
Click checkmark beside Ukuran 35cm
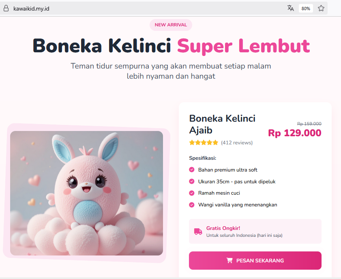tap(192, 182)
